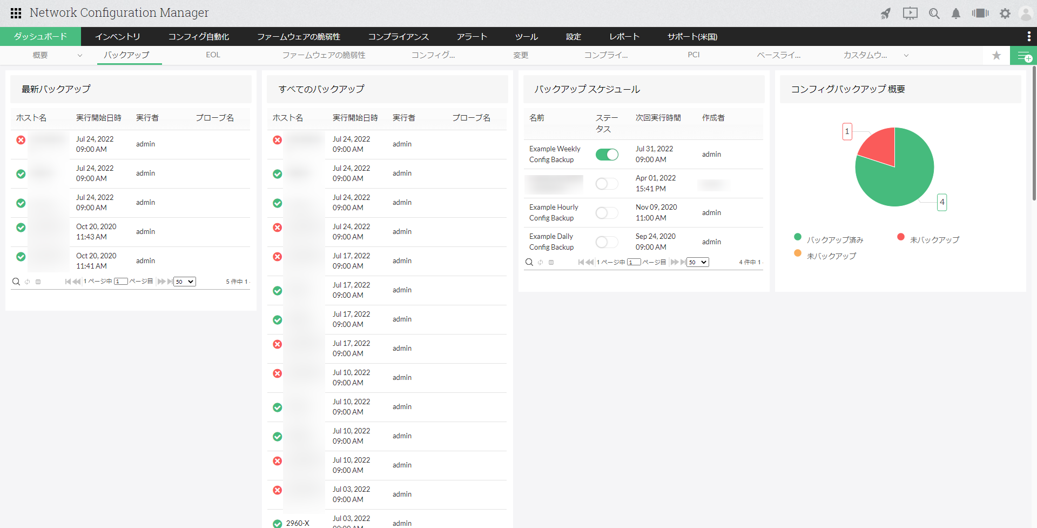Open the ファームウェアの脆弱性 main menu
Screen dimensions: 1037x528
299,37
